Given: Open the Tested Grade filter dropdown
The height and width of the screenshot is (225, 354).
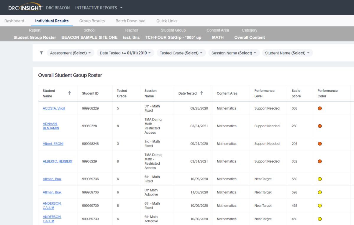Looking at the screenshot, I should [181, 53].
